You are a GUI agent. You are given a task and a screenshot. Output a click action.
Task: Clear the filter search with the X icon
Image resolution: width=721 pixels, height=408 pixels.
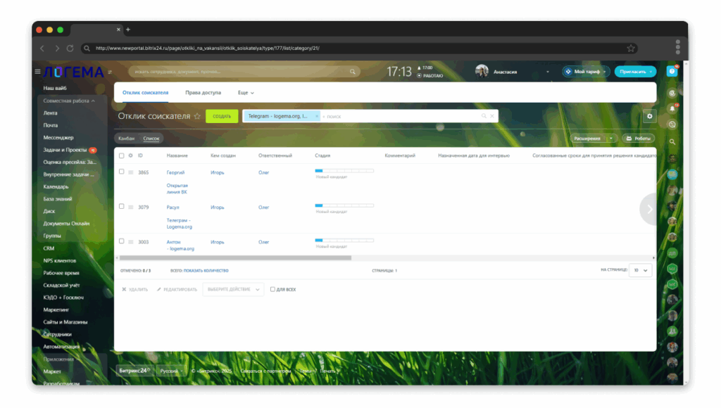(x=492, y=116)
